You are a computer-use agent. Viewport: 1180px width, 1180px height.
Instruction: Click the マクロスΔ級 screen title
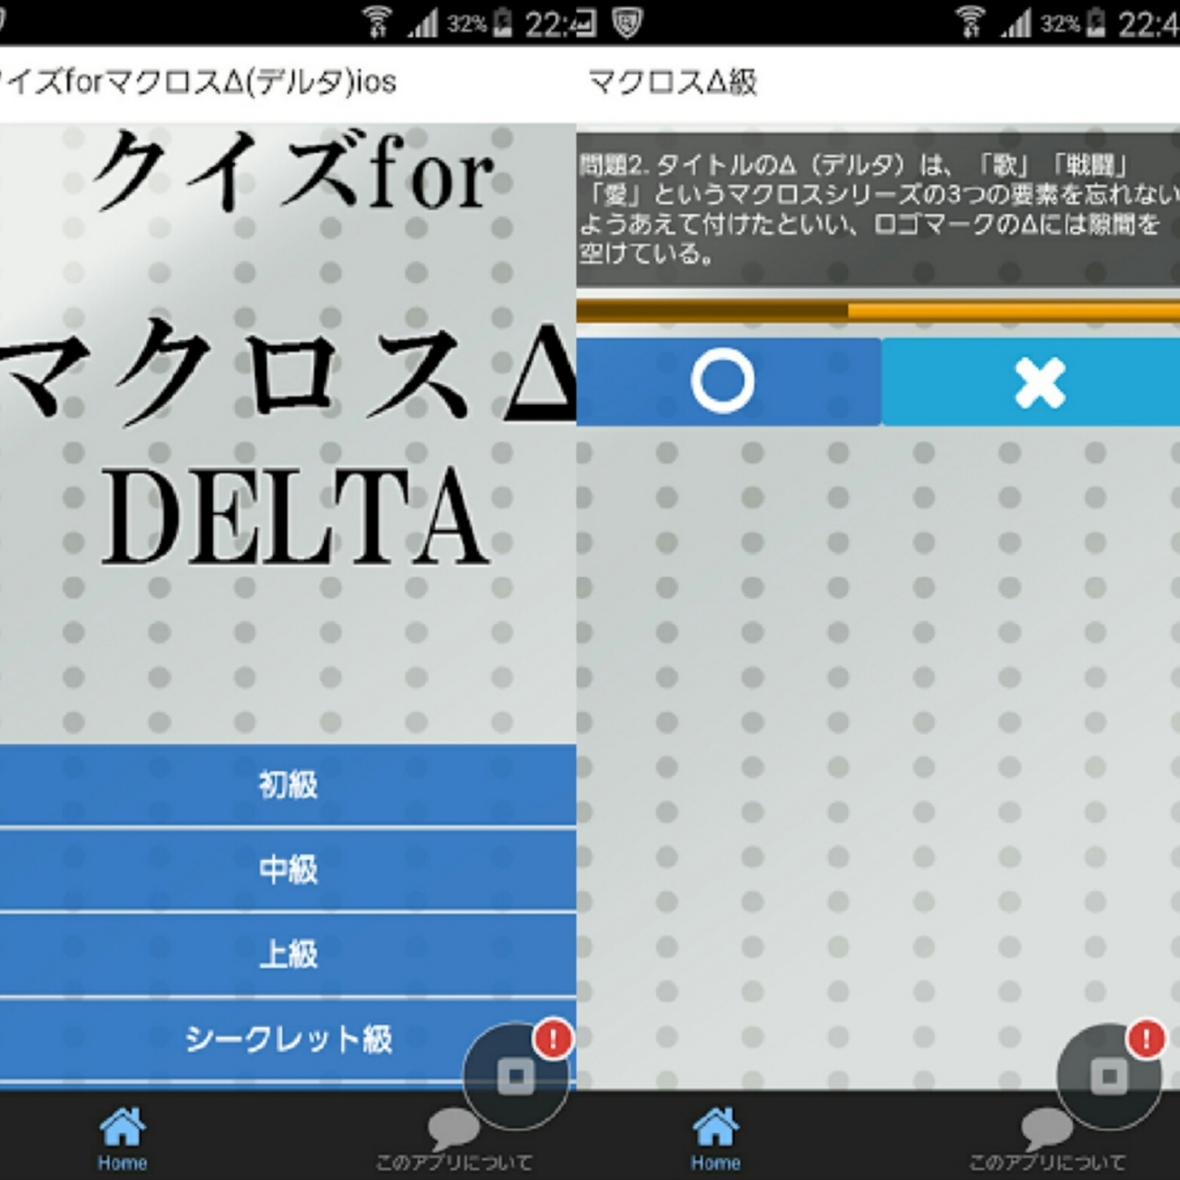coord(673,83)
